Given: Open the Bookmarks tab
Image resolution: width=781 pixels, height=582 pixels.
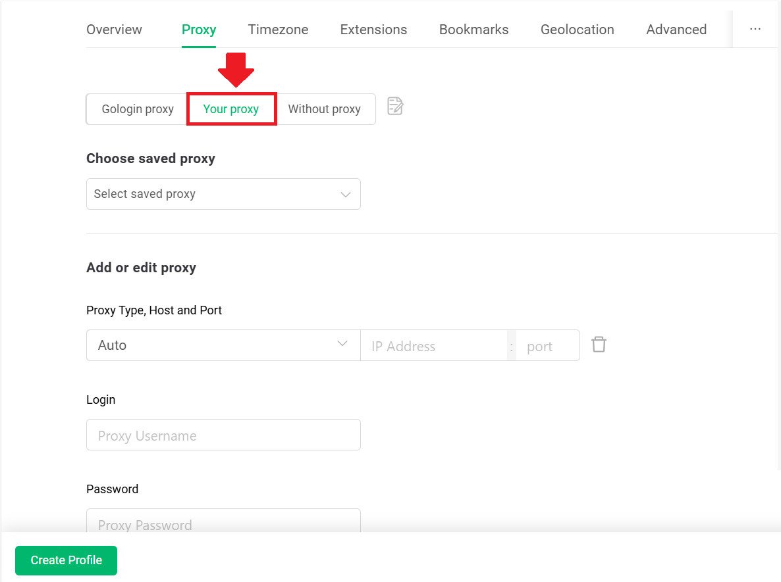Looking at the screenshot, I should (473, 30).
